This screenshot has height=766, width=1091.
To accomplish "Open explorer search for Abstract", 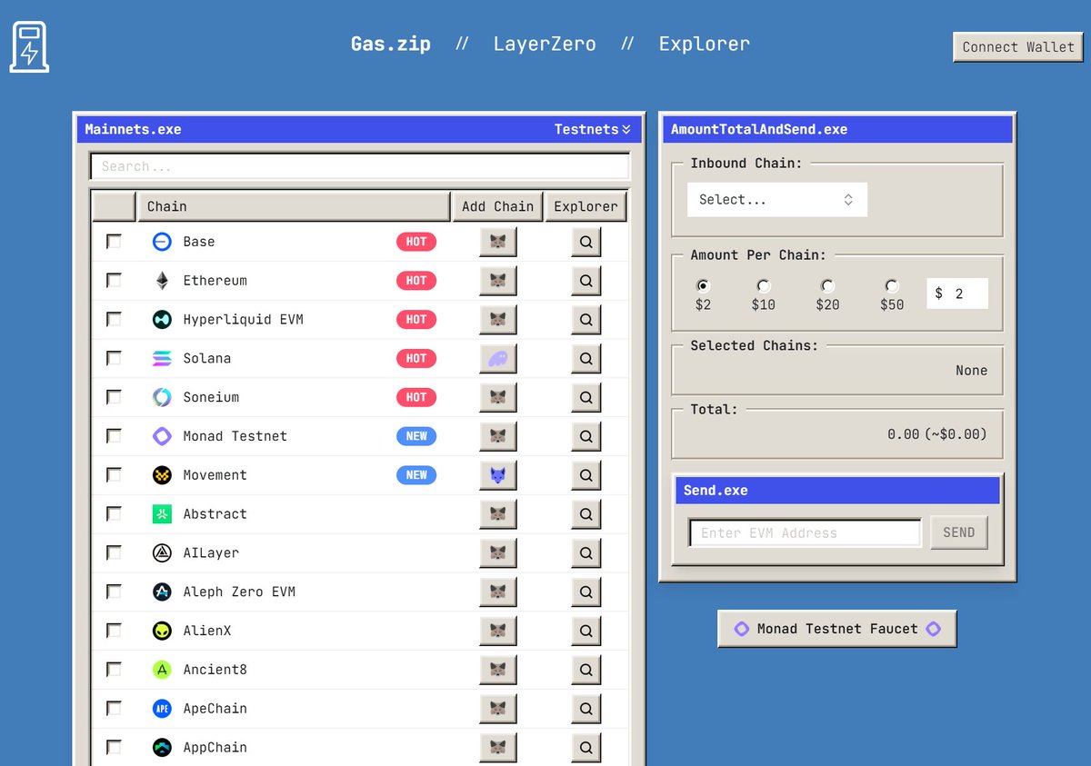I will tap(586, 514).
